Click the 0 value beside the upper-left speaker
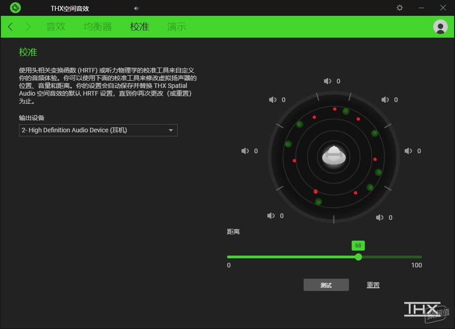 tap(284, 100)
